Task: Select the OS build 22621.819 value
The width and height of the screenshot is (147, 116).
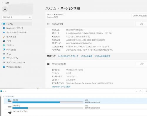Action: [71, 80]
